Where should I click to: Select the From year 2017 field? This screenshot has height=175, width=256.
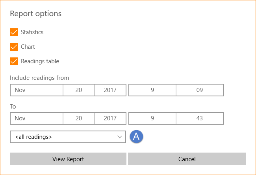pos(110,90)
